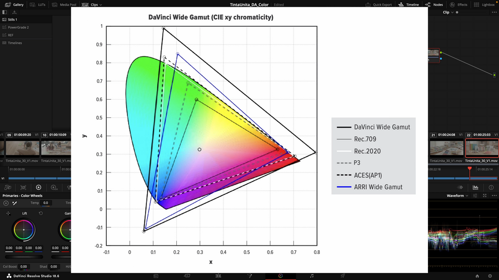Switch to the Fusion page
499x280 pixels.
tap(249, 276)
